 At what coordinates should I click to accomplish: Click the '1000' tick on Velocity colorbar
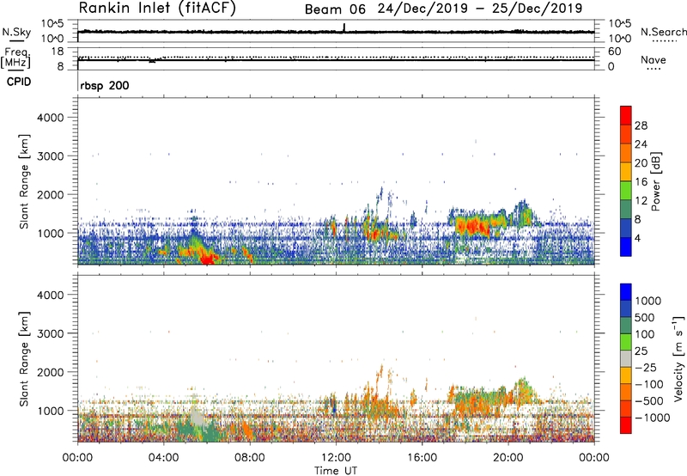coord(648,301)
